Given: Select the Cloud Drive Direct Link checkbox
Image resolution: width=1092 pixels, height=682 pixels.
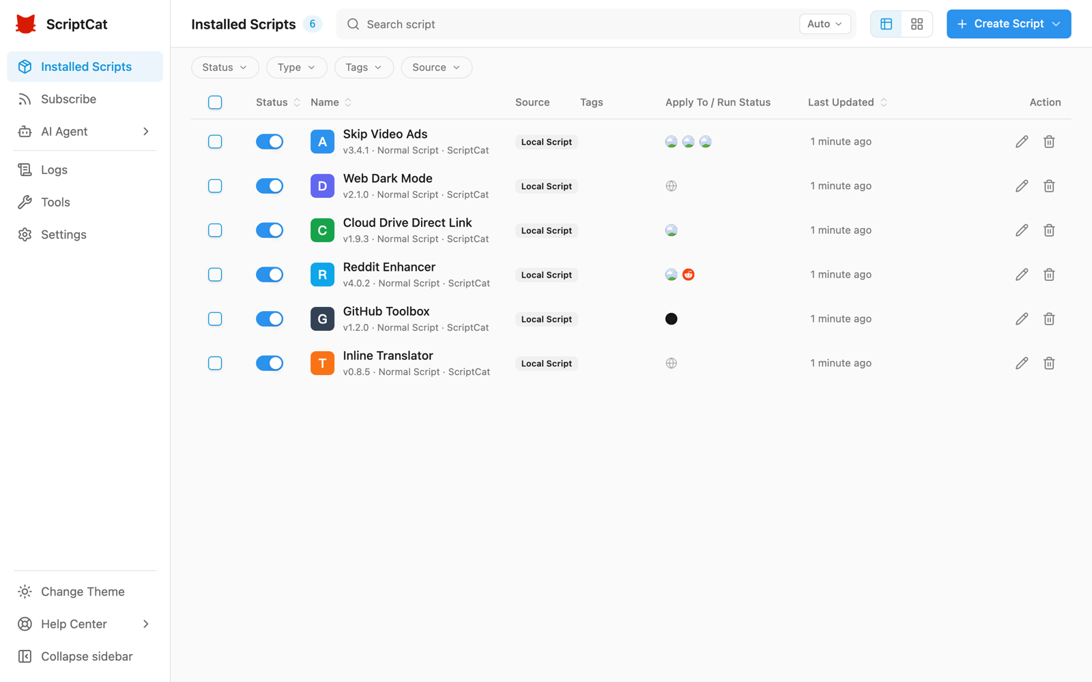Looking at the screenshot, I should click(215, 231).
